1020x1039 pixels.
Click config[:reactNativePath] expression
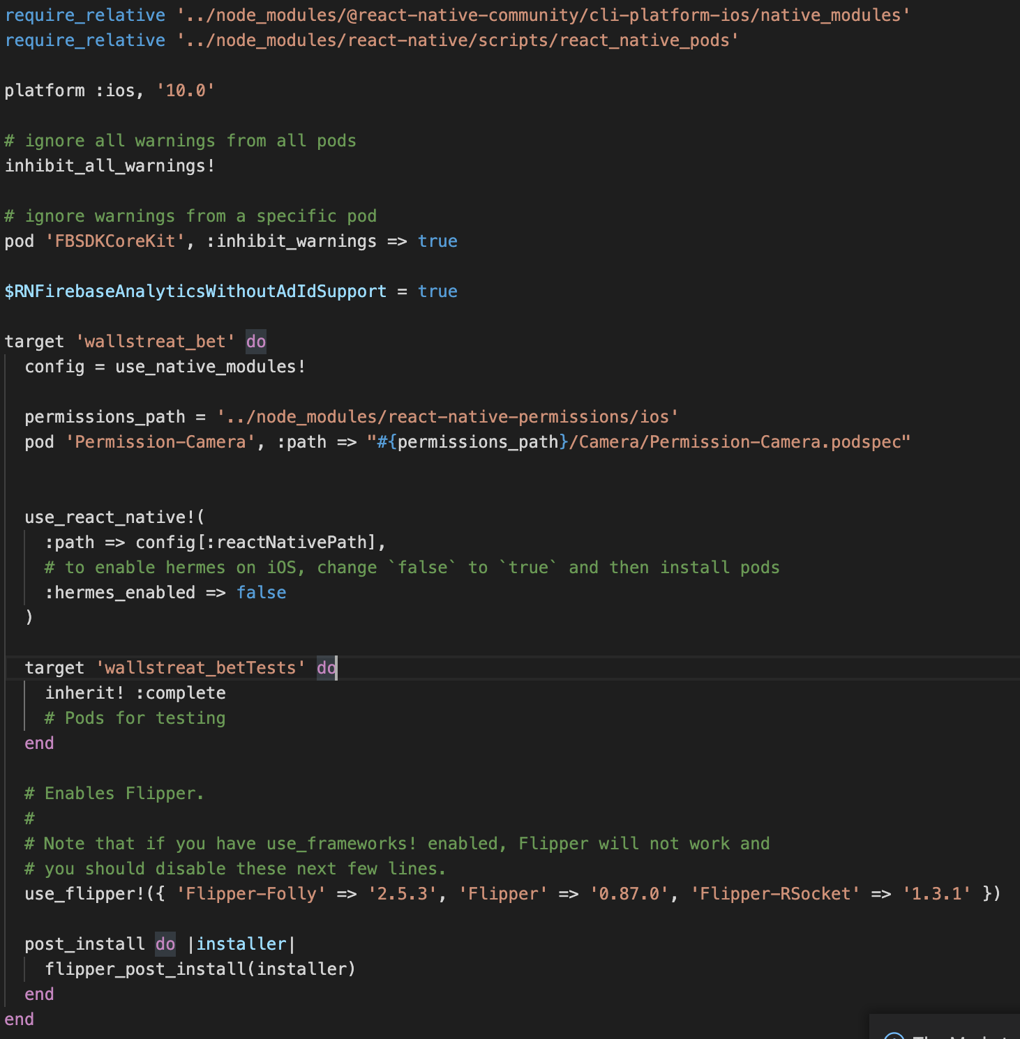tap(255, 543)
